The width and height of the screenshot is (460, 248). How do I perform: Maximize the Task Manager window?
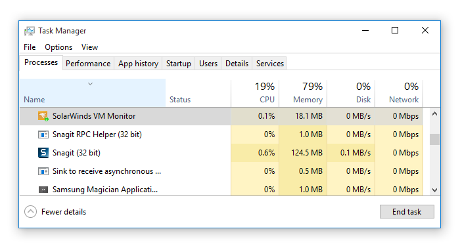pos(395,30)
